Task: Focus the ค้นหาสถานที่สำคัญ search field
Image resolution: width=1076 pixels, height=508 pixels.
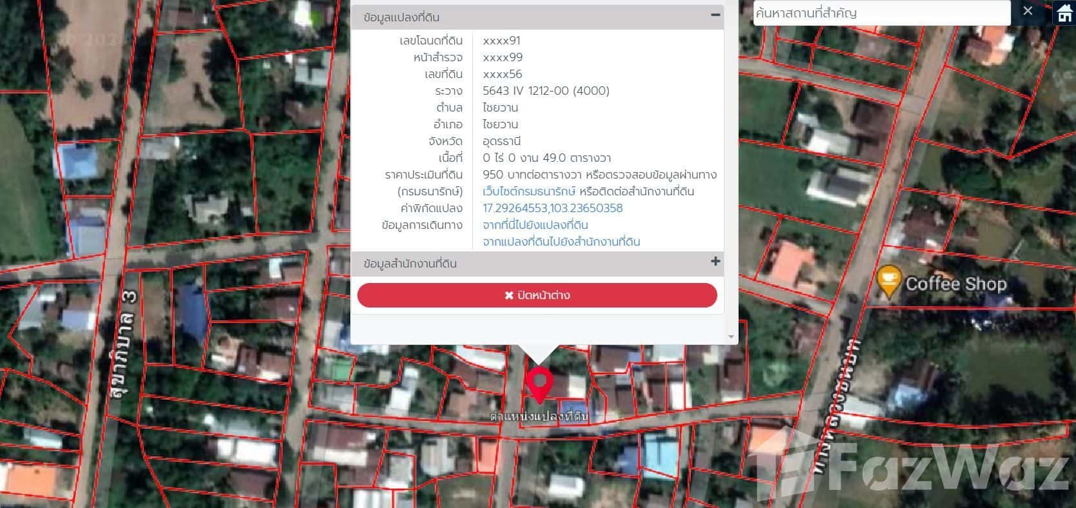Action: click(881, 12)
